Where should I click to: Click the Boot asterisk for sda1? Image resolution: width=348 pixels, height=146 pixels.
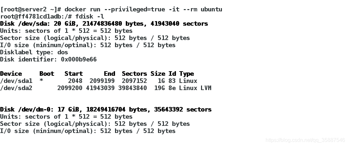[41, 80]
